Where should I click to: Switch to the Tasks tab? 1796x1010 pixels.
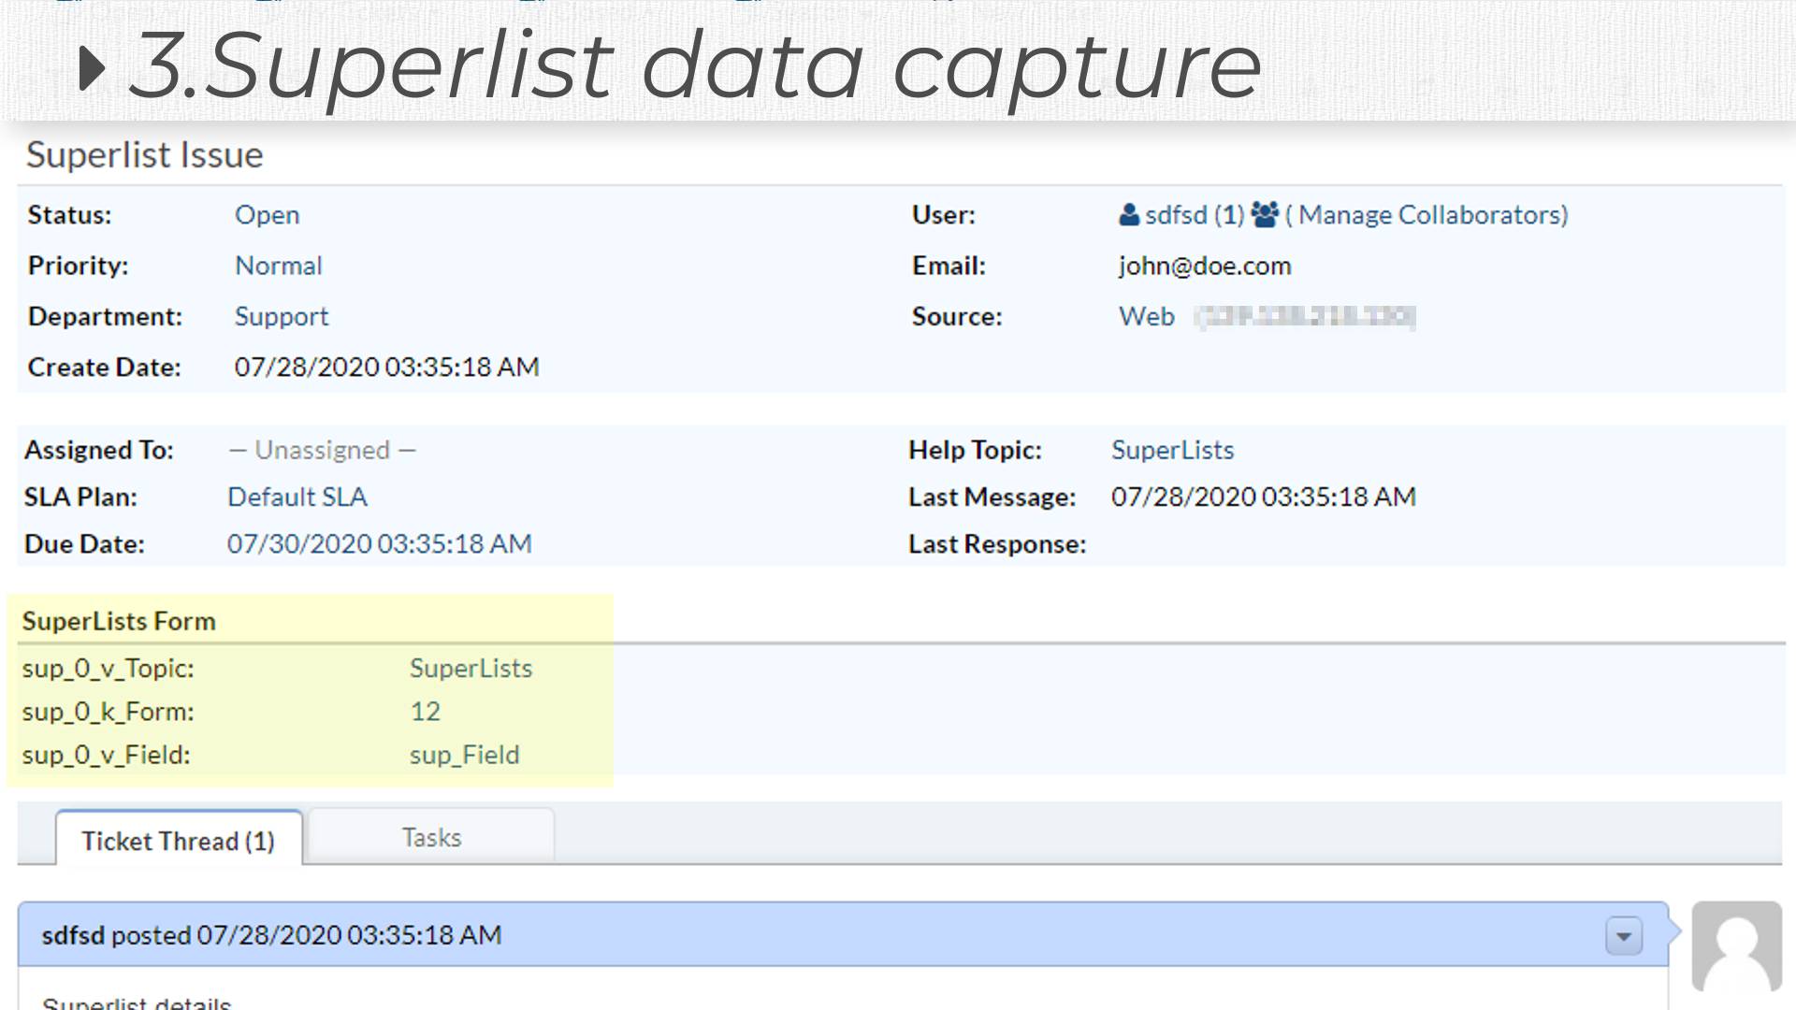coord(430,837)
